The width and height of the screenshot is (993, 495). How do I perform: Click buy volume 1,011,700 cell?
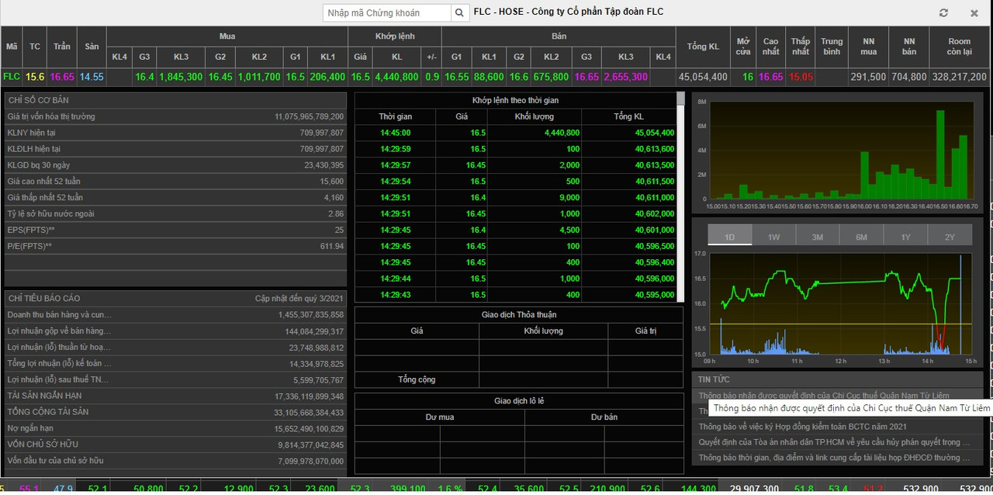click(259, 77)
